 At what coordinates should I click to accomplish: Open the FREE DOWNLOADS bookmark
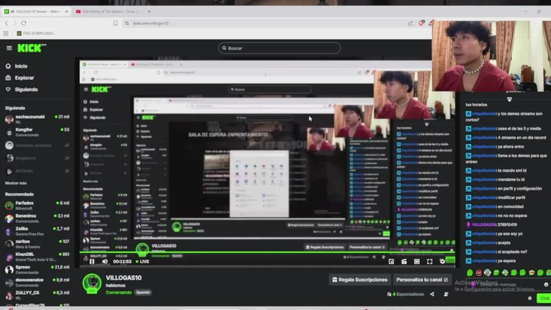[36, 33]
